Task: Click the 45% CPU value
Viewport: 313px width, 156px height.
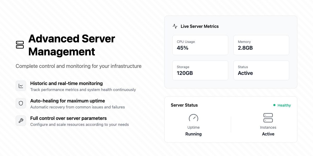Action: (x=183, y=48)
